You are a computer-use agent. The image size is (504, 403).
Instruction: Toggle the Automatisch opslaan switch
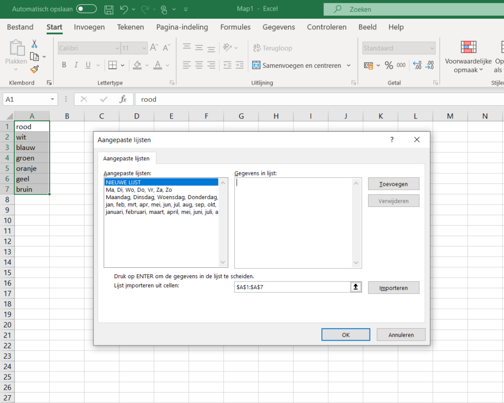click(x=86, y=9)
